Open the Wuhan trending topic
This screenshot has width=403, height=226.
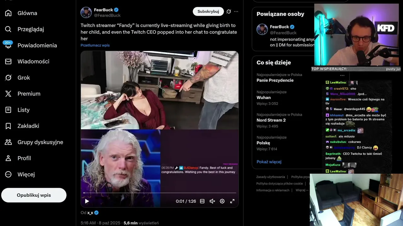(264, 98)
